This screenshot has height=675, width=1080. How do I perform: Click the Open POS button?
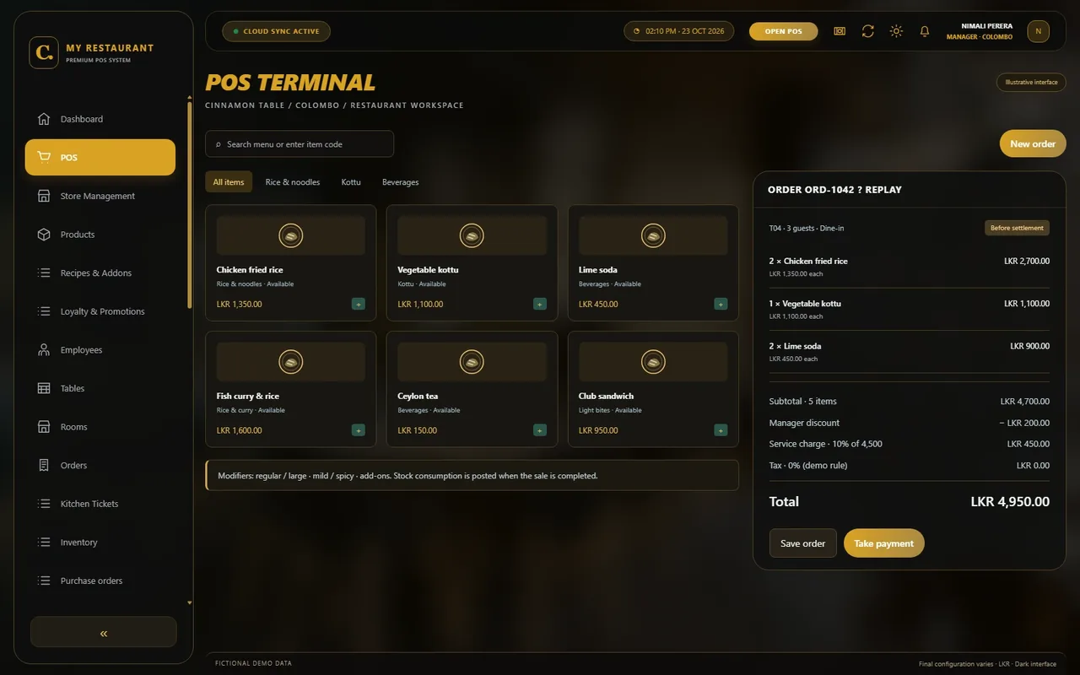click(784, 31)
